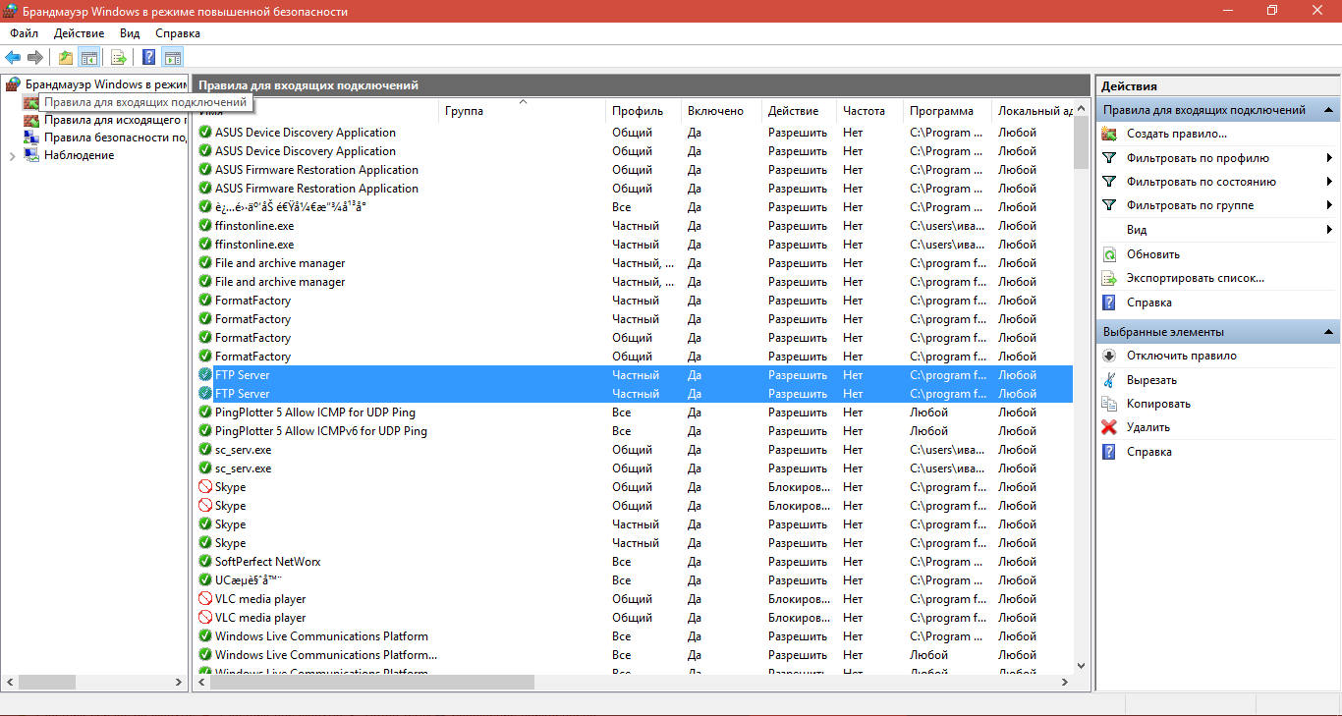Open the Вид menu in the menu bar

[x=130, y=33]
